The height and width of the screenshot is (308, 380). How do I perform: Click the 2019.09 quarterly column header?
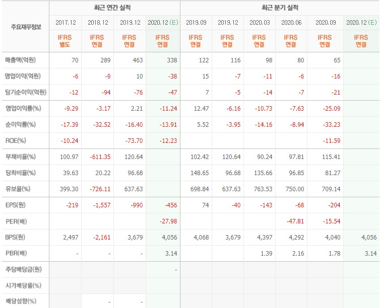pos(196,23)
